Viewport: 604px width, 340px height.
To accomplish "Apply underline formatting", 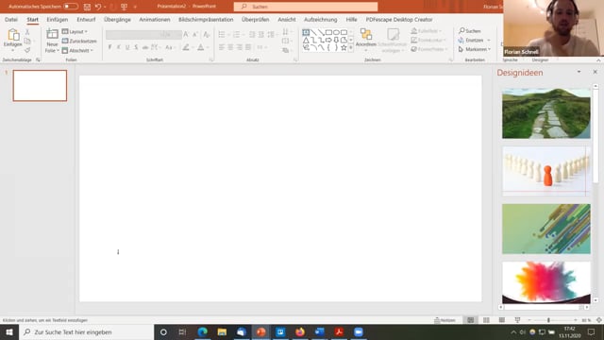I will tap(127, 47).
